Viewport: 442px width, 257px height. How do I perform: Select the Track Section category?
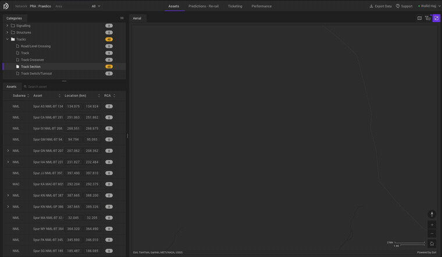[65, 67]
